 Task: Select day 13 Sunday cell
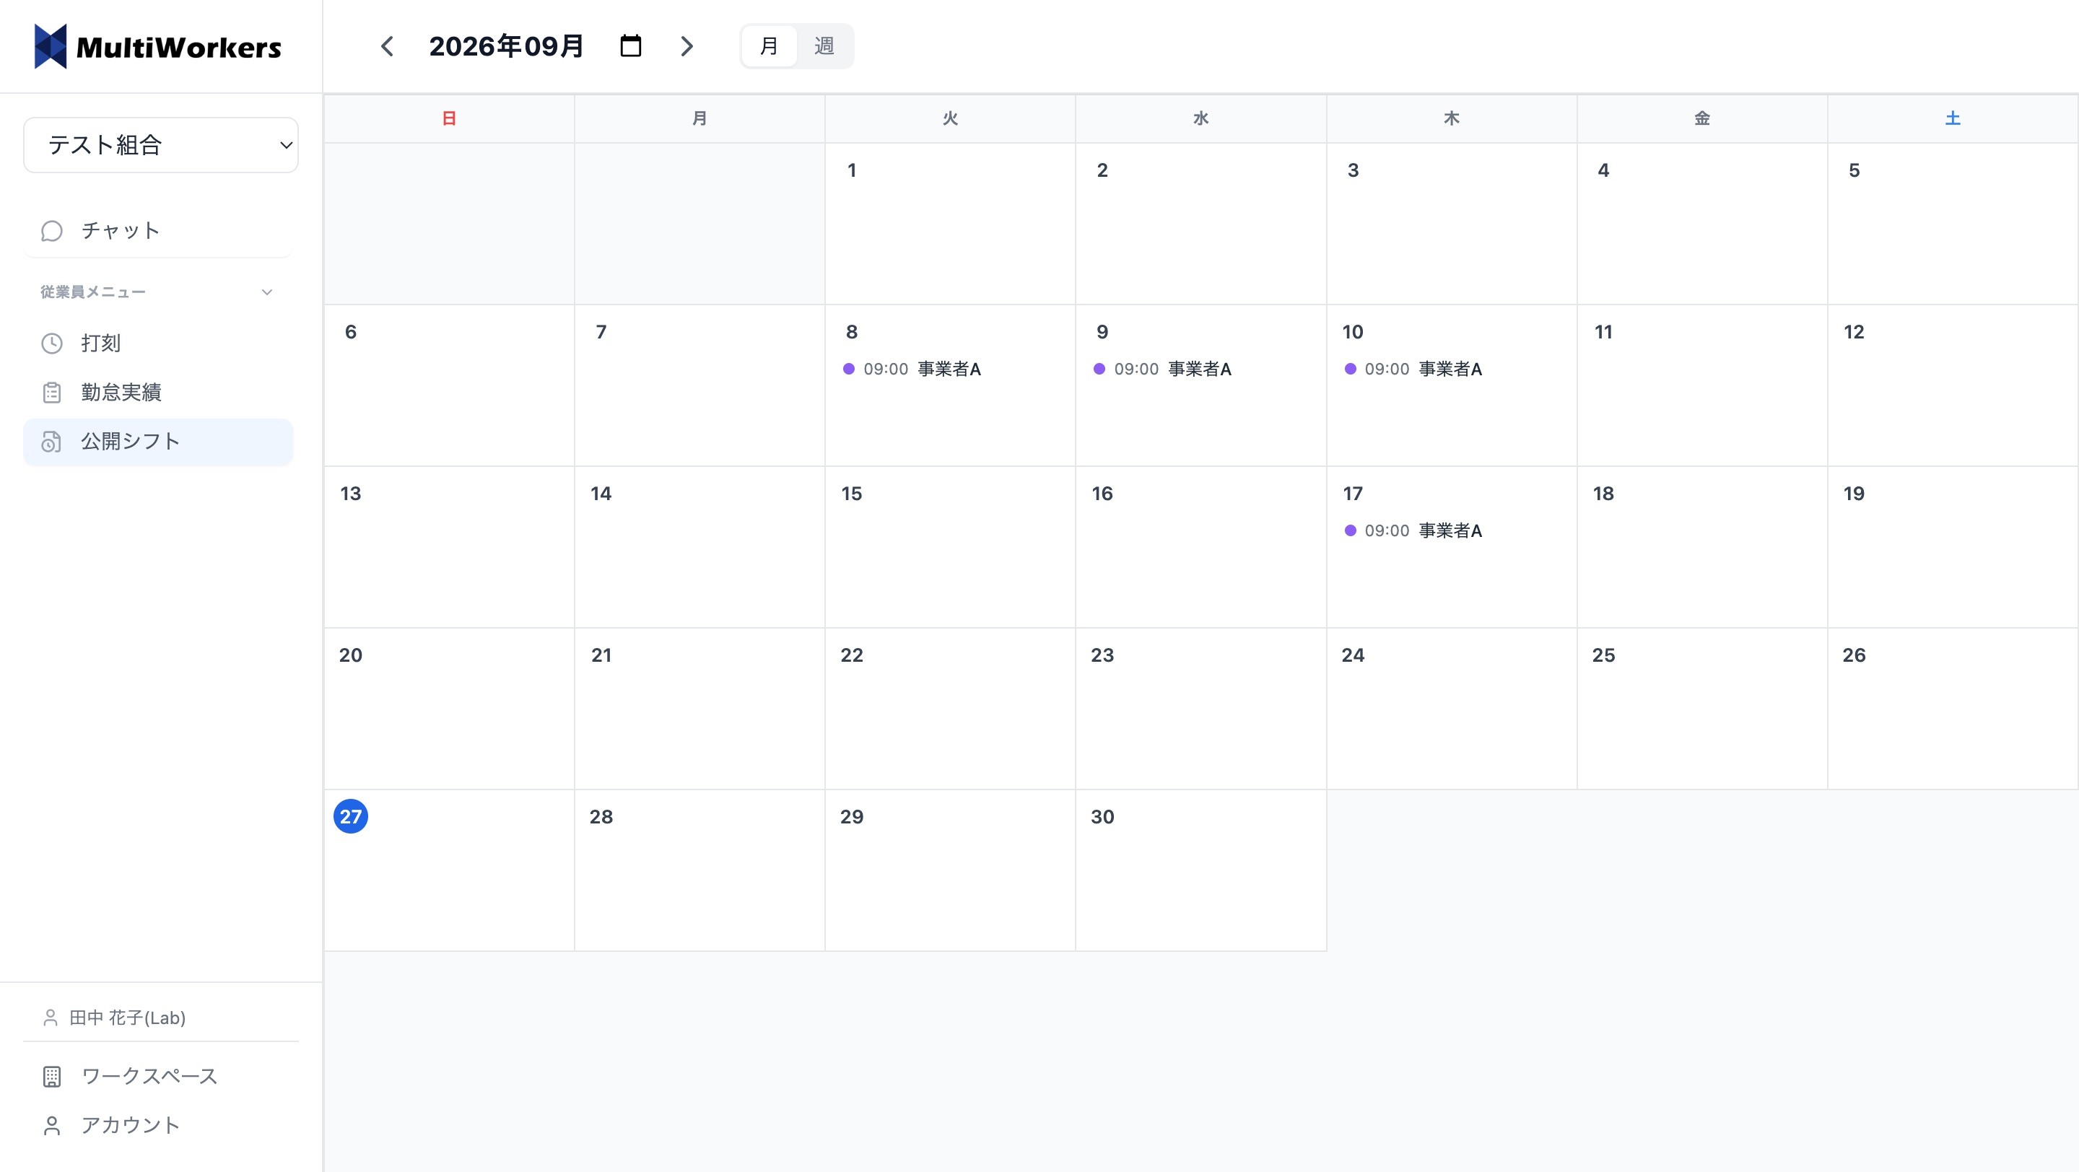449,547
